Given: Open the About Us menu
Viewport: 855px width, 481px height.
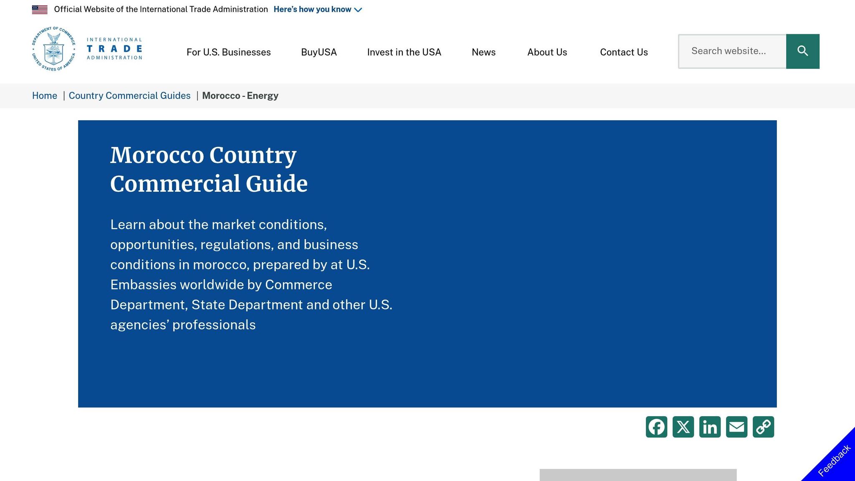Looking at the screenshot, I should pyautogui.click(x=547, y=52).
